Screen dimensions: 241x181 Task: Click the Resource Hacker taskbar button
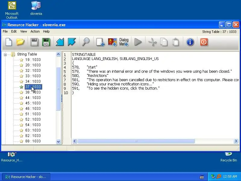pyautogui.click(x=26, y=177)
